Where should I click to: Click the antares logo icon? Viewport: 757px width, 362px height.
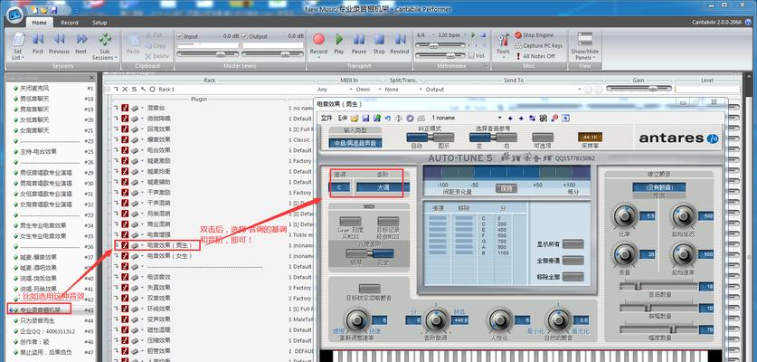tap(713, 138)
